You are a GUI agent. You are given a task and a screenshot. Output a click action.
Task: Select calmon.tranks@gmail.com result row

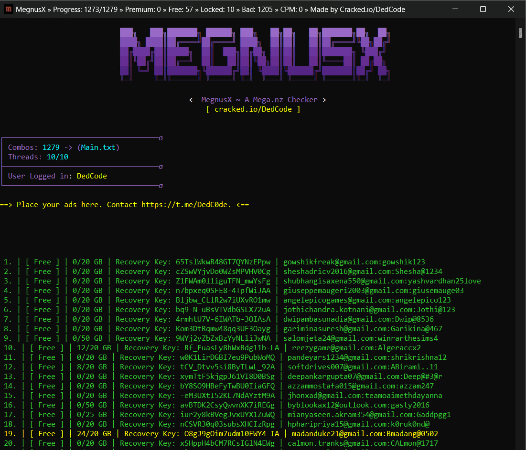coord(221,443)
